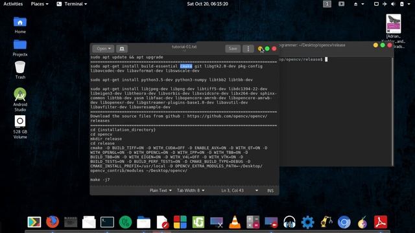Click the terminal prompt cursor
The width and height of the screenshot is (415, 233).
point(326,60)
